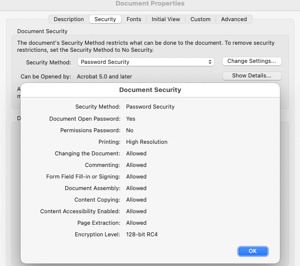Viewport: 300px width, 266px height.
Task: Click the 128-bit RC4 encryption value
Action: [142, 234]
